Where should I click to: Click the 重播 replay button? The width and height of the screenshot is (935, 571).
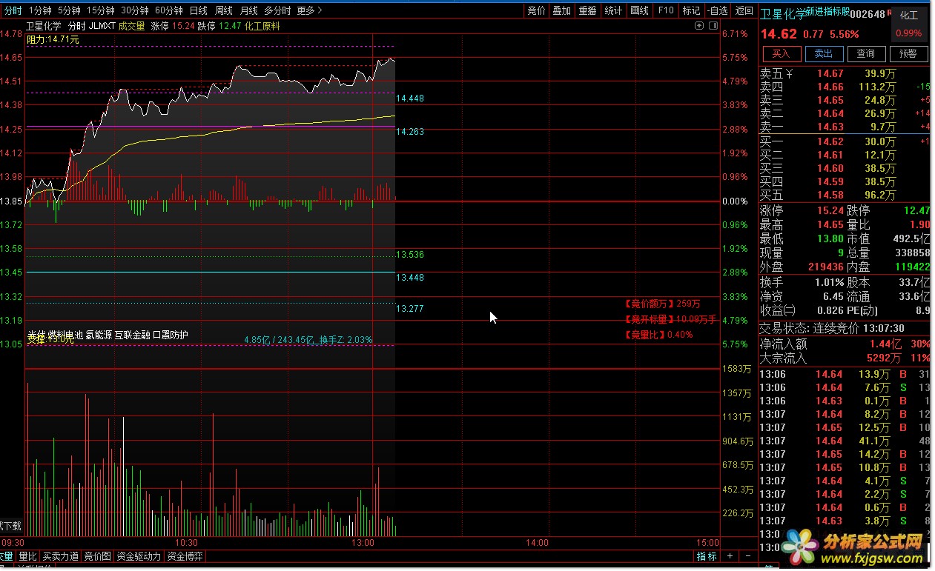coord(588,10)
